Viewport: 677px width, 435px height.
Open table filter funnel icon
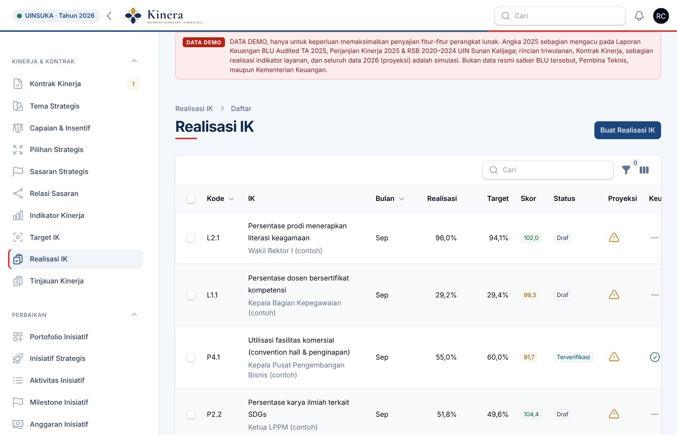[626, 170]
